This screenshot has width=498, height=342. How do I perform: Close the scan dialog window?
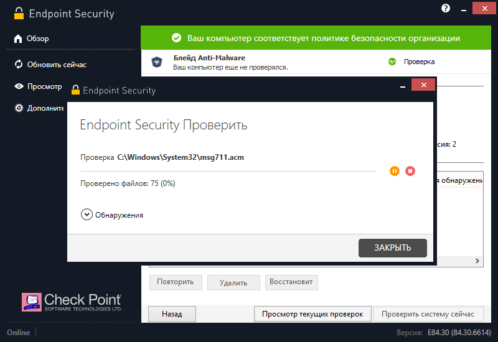423,85
